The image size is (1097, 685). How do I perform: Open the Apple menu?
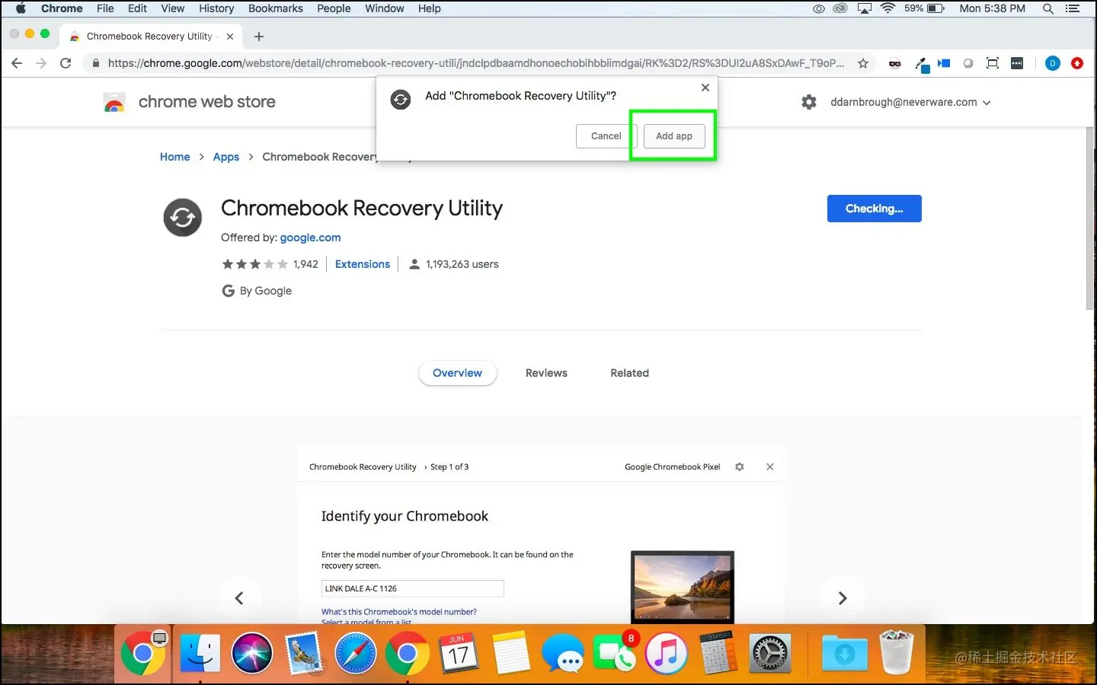click(21, 8)
